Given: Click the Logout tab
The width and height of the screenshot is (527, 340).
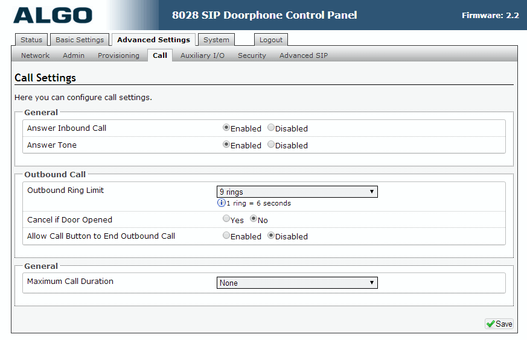Looking at the screenshot, I should tap(271, 40).
